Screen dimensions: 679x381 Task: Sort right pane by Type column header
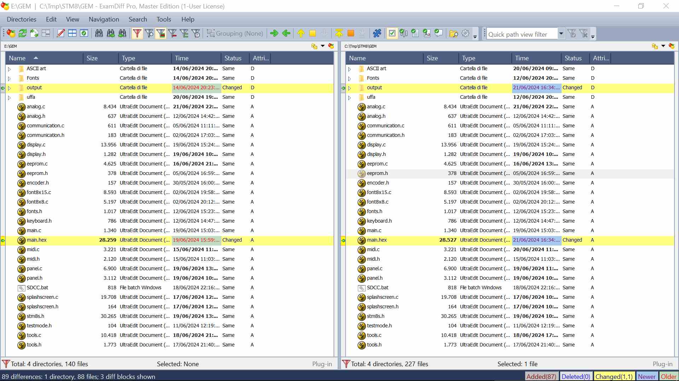(x=485, y=58)
